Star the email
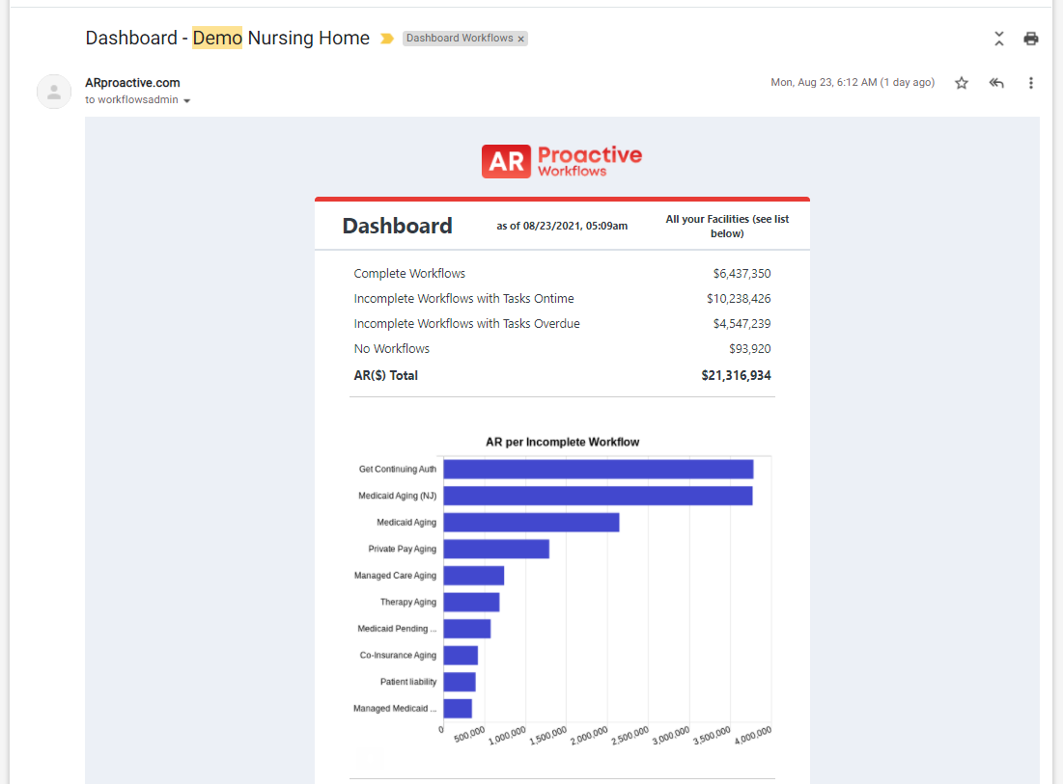This screenshot has height=784, width=1063. coord(962,83)
